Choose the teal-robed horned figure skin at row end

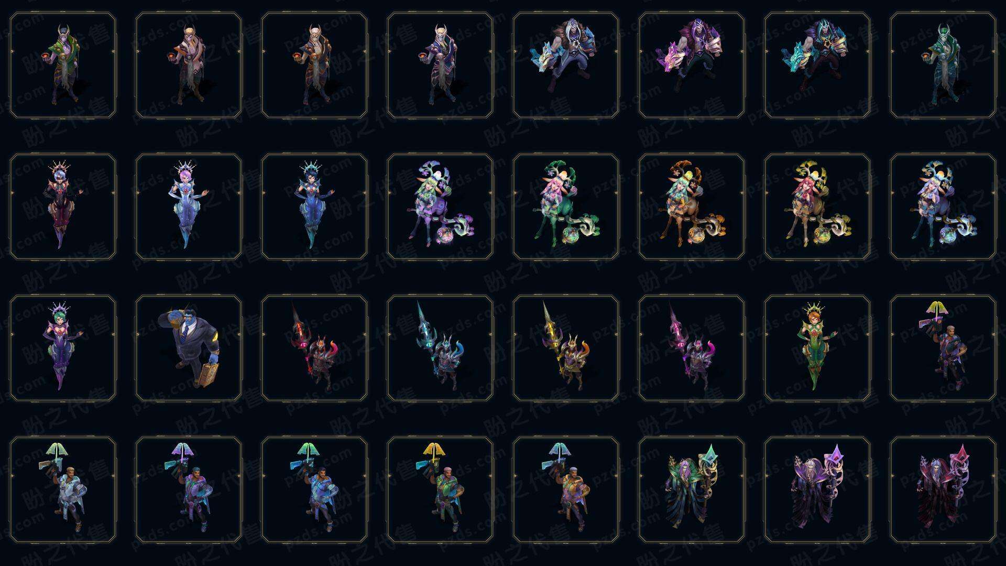pyautogui.click(x=943, y=66)
